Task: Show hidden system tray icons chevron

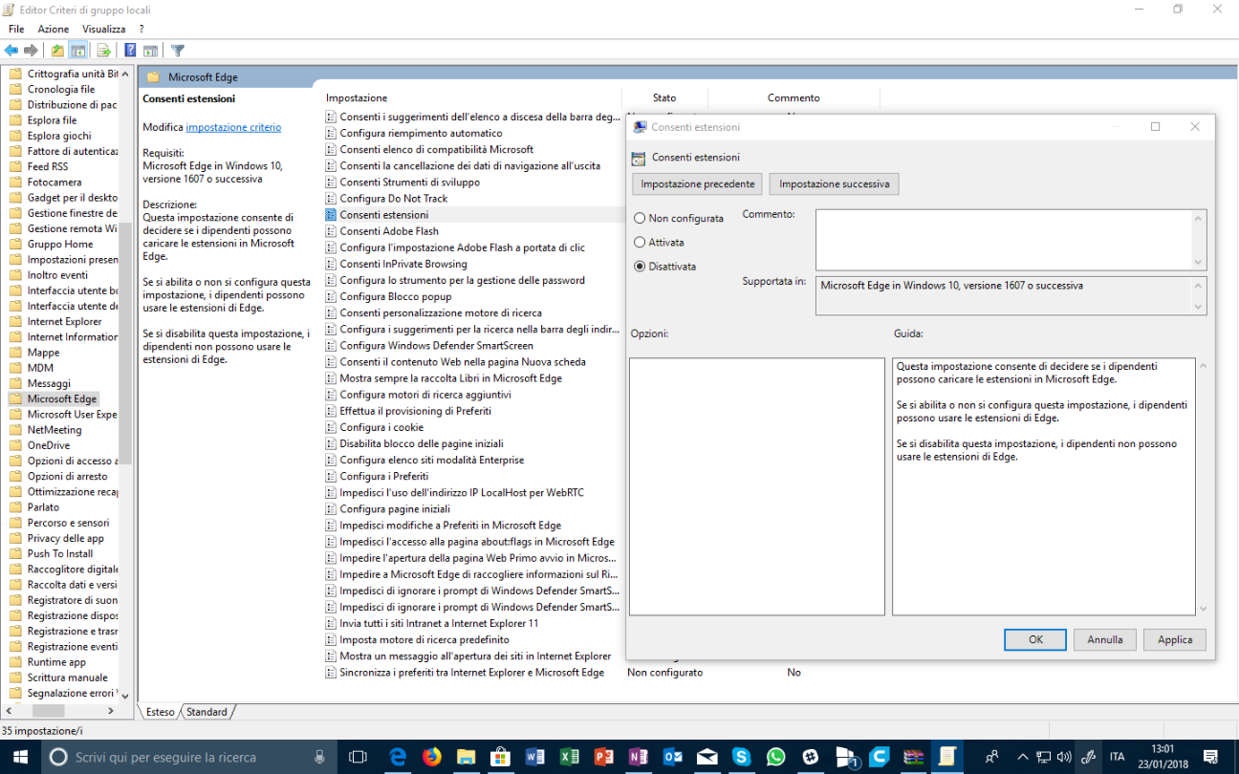Action: pos(1023,757)
